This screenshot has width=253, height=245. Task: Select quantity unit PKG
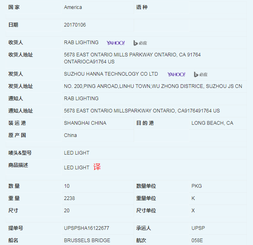coord(197,186)
